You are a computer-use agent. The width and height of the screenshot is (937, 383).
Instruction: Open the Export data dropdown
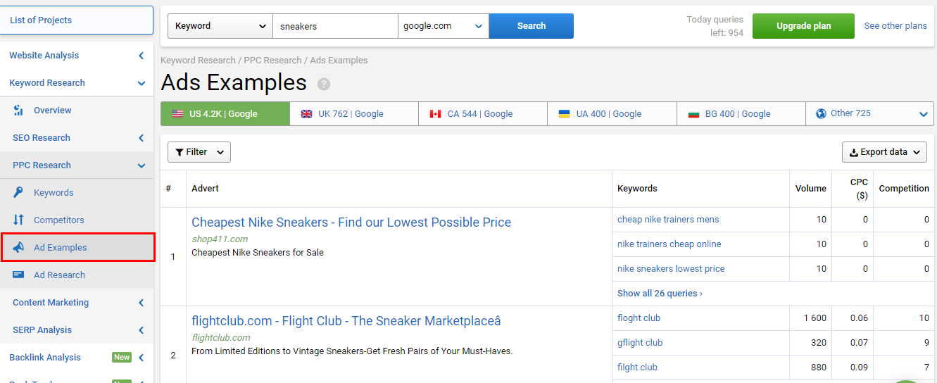coord(884,152)
